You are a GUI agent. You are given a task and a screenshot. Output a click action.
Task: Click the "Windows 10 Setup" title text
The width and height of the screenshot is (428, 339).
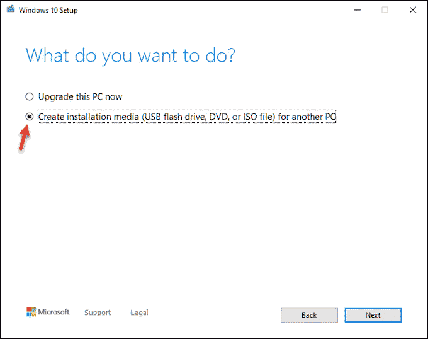tap(48, 10)
